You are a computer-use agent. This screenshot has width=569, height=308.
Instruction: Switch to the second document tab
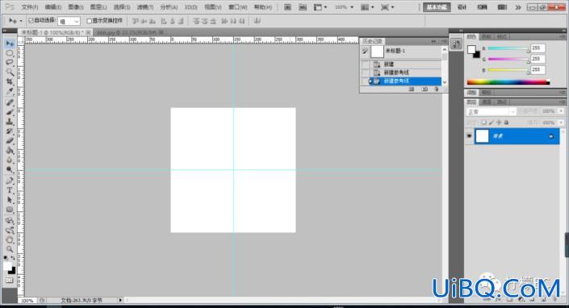pos(129,32)
